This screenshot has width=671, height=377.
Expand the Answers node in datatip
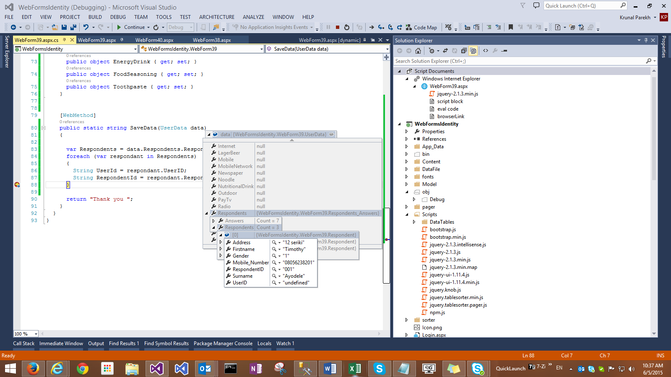(x=213, y=221)
